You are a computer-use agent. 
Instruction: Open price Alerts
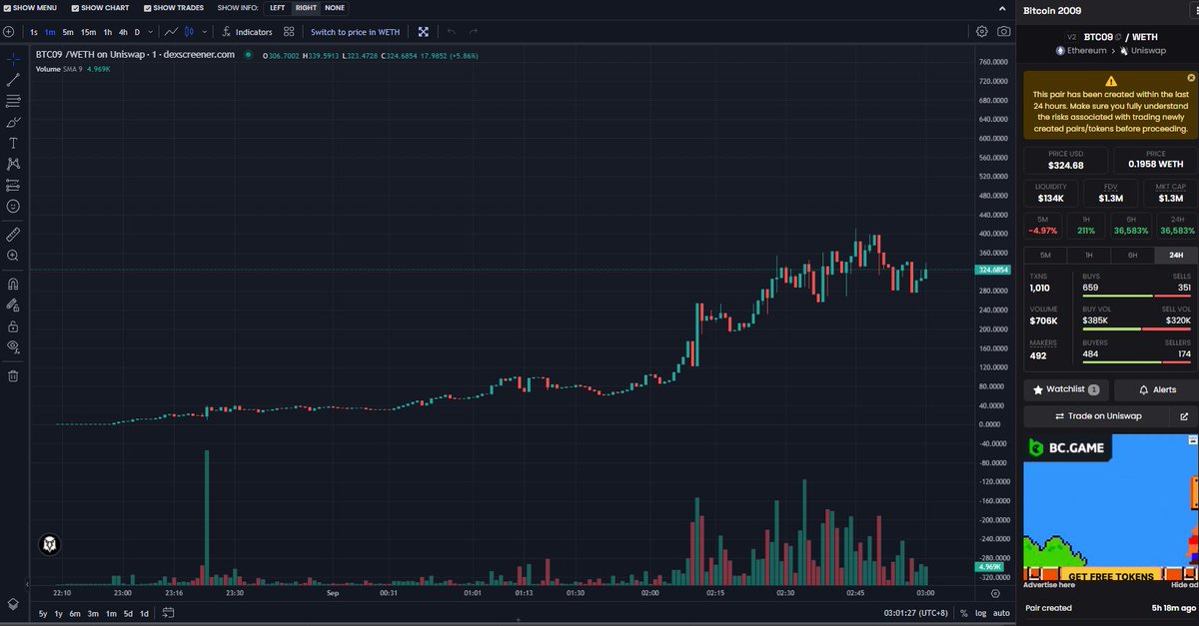[x=1155, y=389]
